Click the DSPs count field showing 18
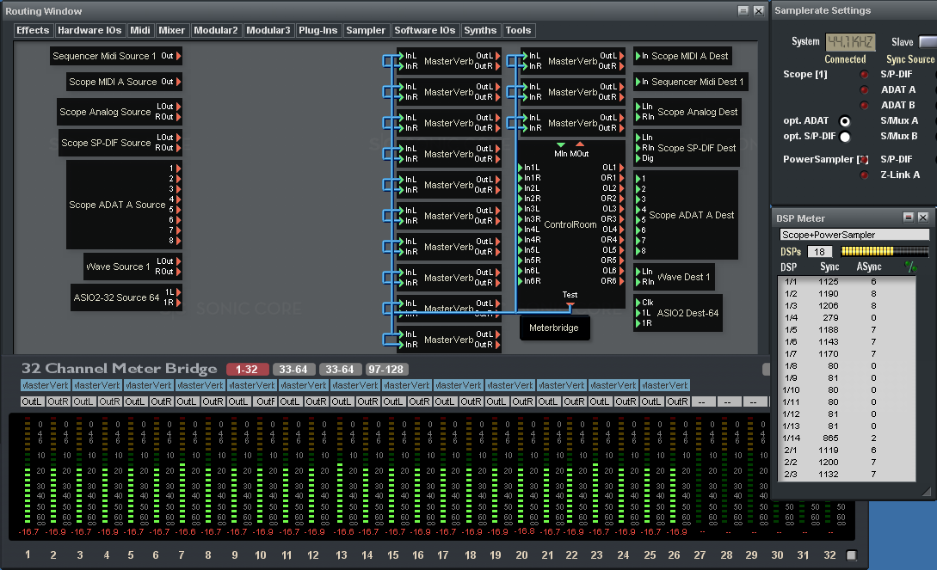This screenshot has height=570, width=937. (x=819, y=252)
